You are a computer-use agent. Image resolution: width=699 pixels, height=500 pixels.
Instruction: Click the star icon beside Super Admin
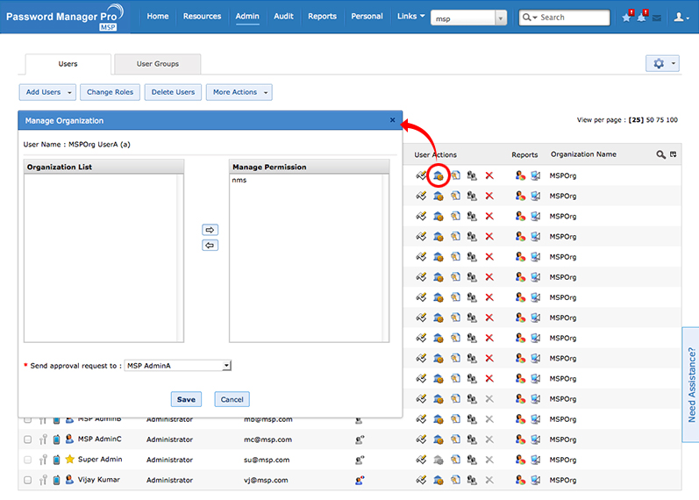coord(69,460)
